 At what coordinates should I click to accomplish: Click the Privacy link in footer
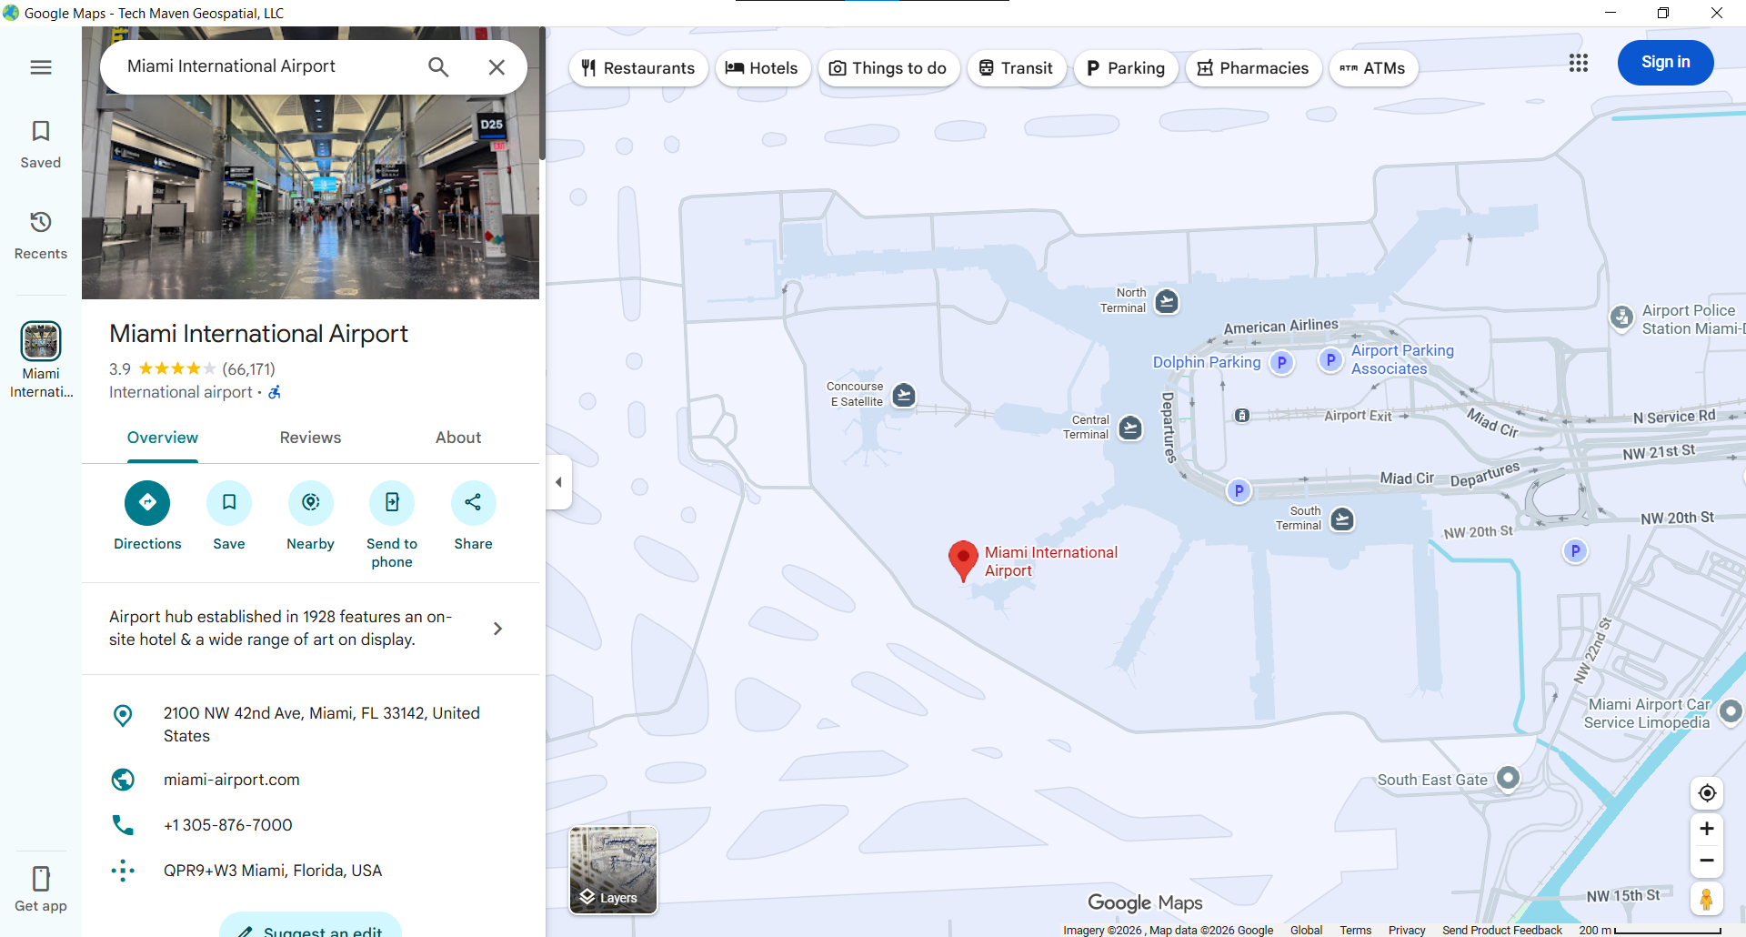click(1407, 930)
